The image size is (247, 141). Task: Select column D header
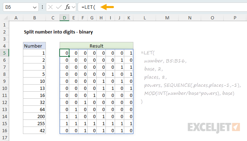pos(65,18)
